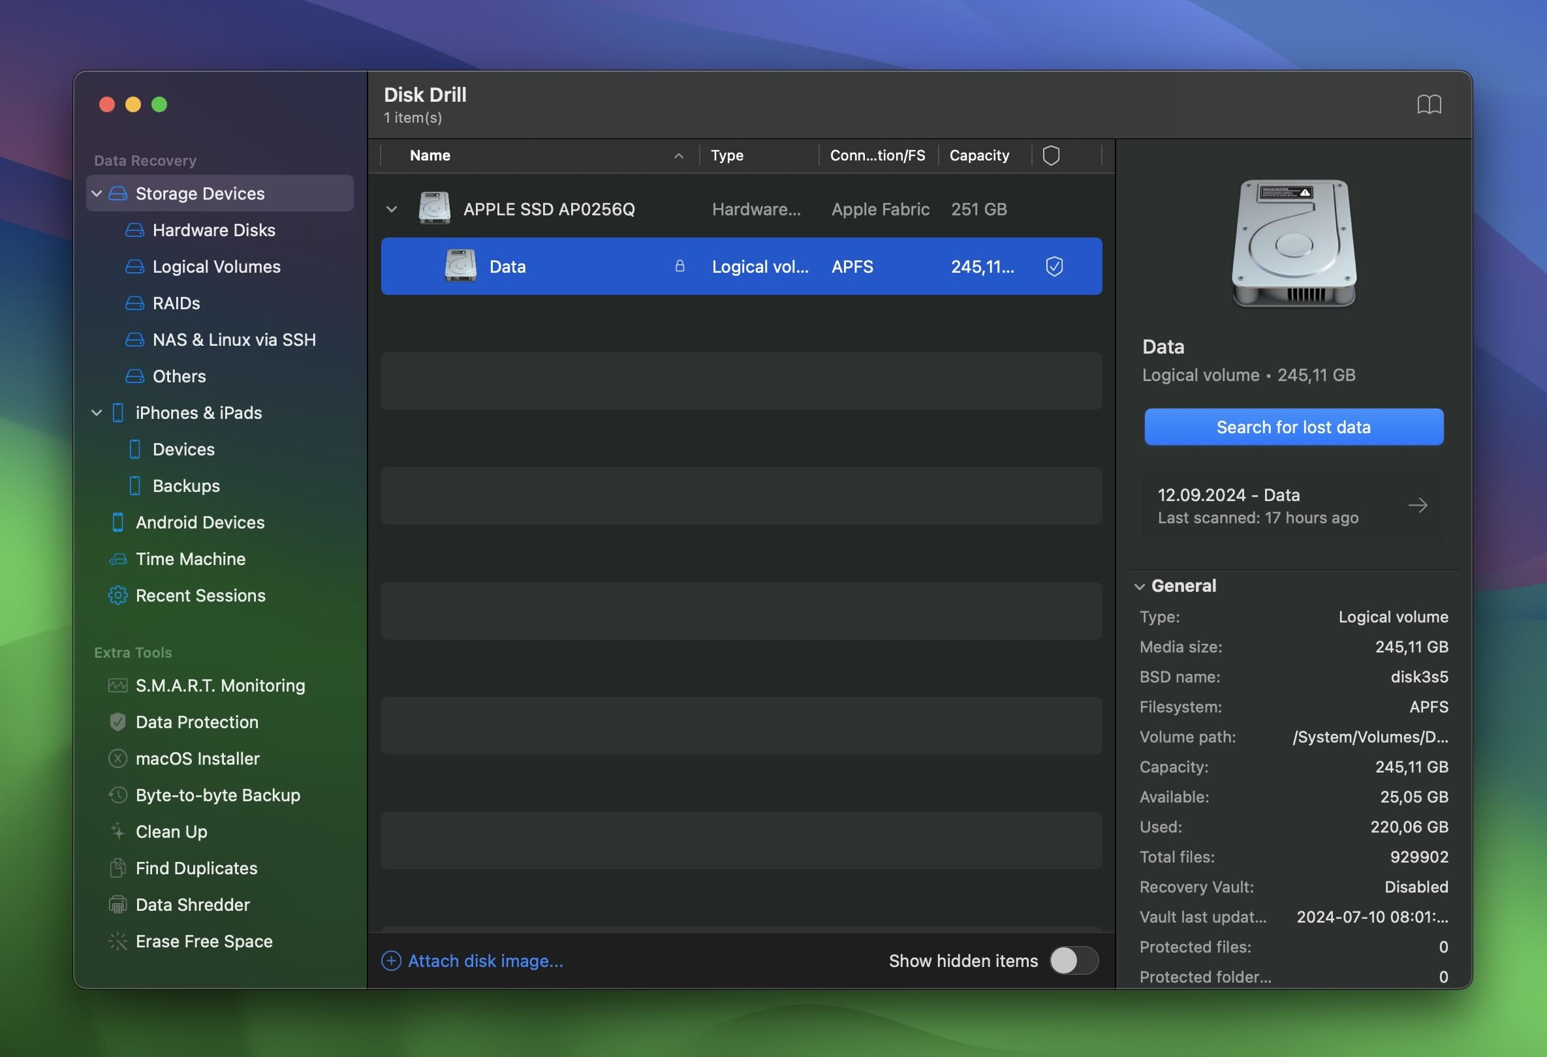Screen dimensions: 1547x1057
Task: Open Data Shredder tool
Action: [x=193, y=905]
